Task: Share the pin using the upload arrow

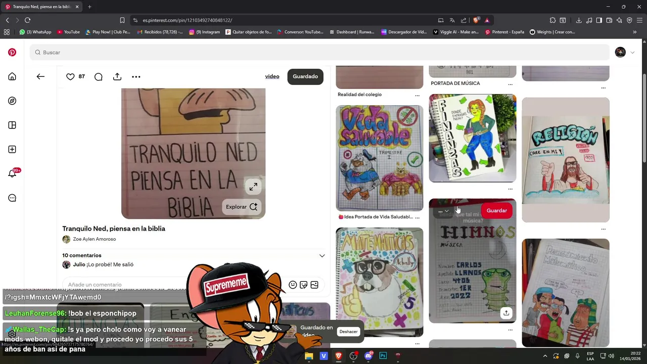Action: (117, 76)
